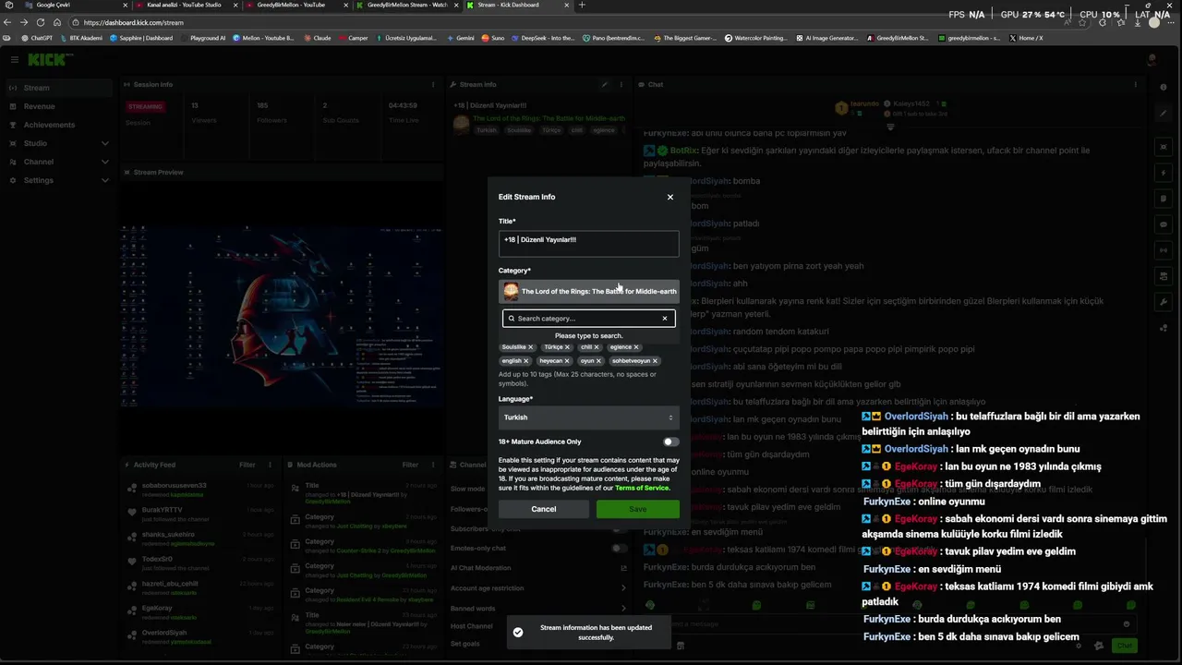The height and width of the screenshot is (665, 1182).
Task: Switch to GreedyBirMellon YouTube tab
Action: [295, 5]
